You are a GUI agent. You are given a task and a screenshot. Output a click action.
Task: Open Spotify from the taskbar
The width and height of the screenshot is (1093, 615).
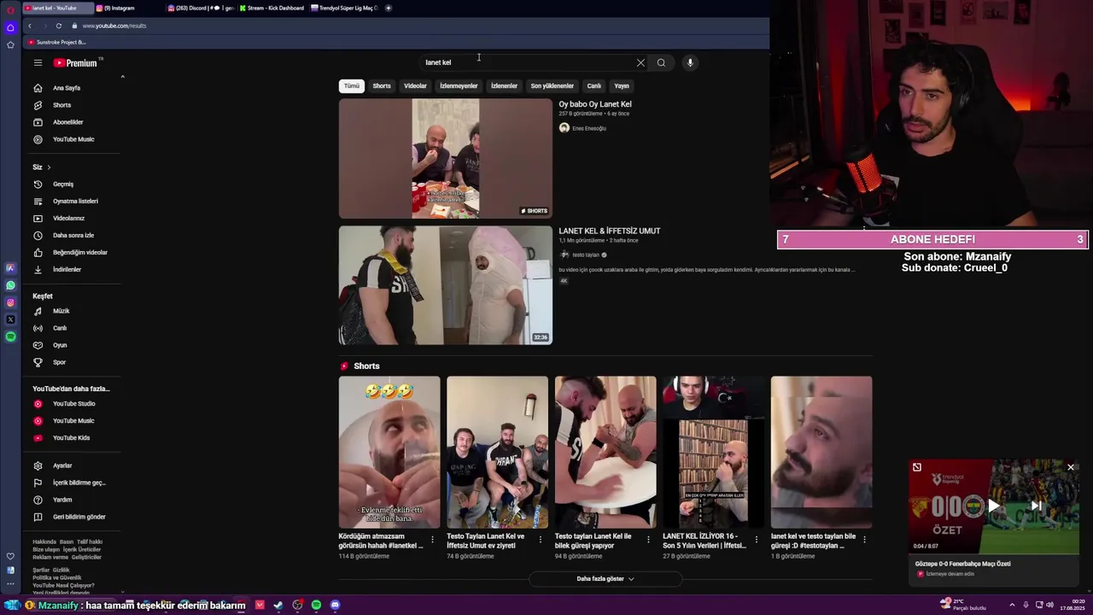[x=316, y=605]
